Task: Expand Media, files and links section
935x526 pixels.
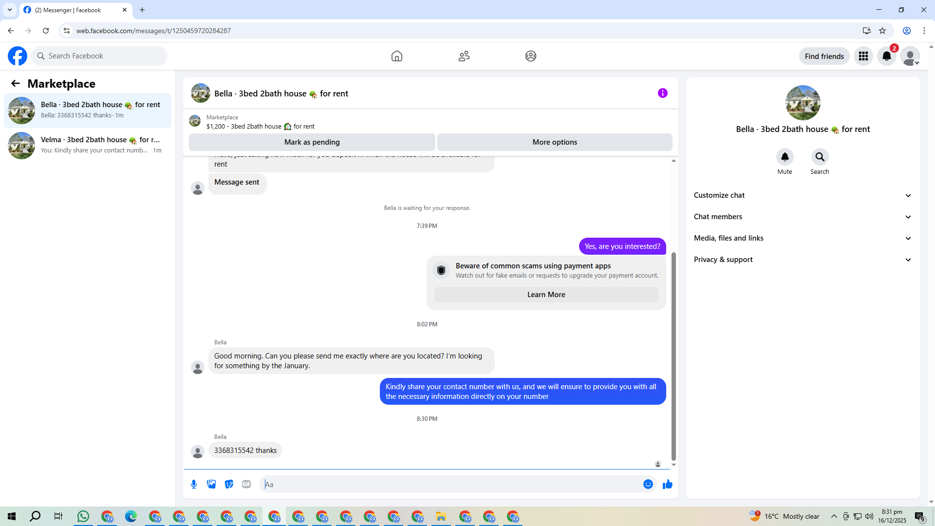Action: (803, 238)
